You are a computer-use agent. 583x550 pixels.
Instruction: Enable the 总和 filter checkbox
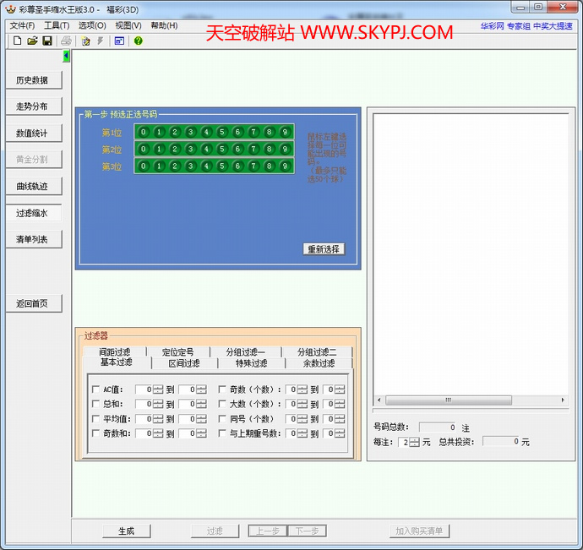click(x=95, y=405)
